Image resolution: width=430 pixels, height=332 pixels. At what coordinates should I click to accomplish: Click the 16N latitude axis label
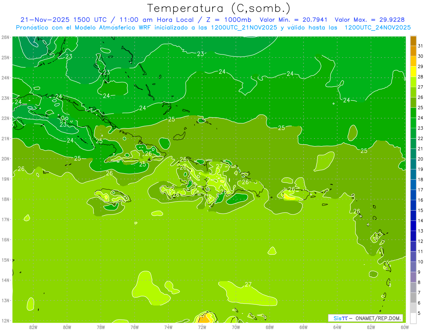5,240
